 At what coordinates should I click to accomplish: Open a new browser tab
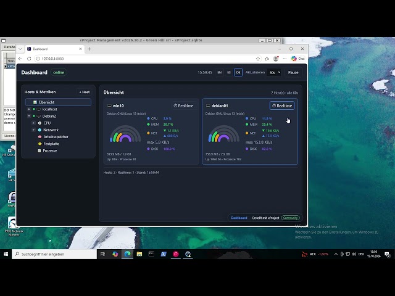[x=89, y=49]
